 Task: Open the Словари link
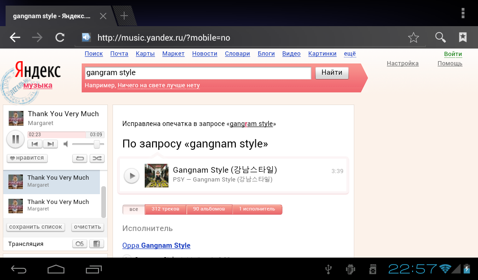pos(238,54)
